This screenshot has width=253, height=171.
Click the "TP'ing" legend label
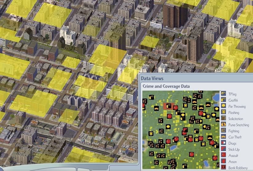[232, 94]
